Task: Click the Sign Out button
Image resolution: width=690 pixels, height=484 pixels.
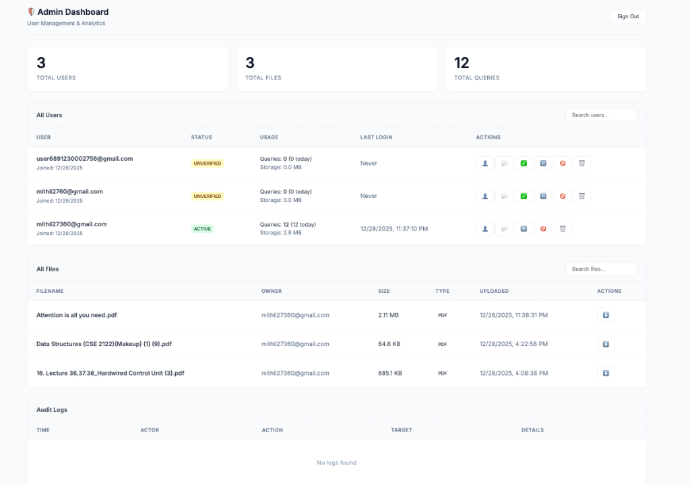Action: tap(627, 16)
